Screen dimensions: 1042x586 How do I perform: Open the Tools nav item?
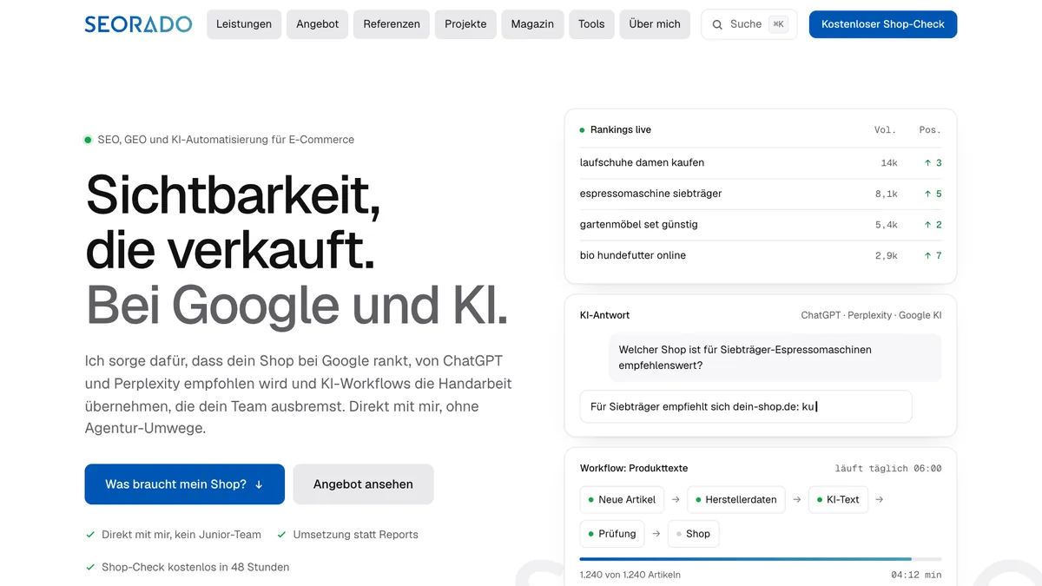click(591, 24)
